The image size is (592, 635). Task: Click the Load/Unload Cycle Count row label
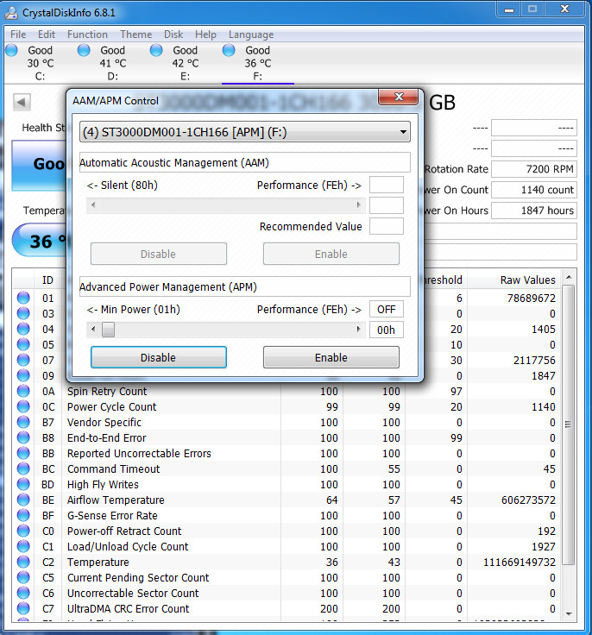coord(128,546)
